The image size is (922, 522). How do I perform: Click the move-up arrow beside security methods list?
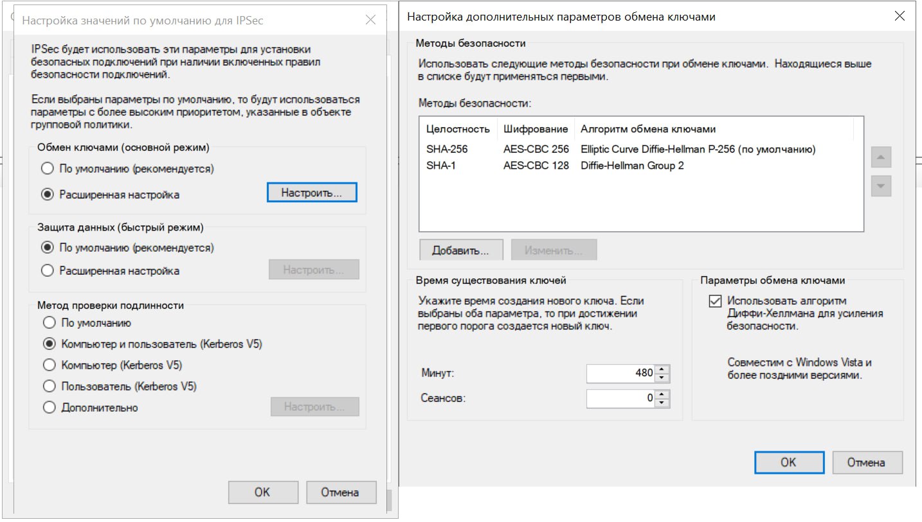[x=881, y=157]
